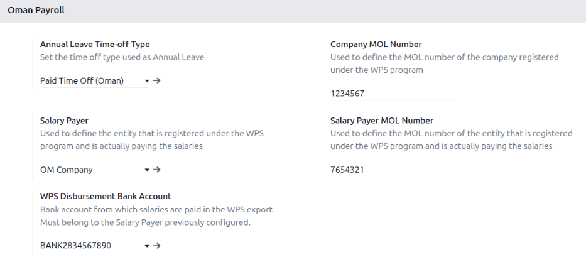Open external link arrow beside BANK2834567890
586x267 pixels.
(156, 246)
